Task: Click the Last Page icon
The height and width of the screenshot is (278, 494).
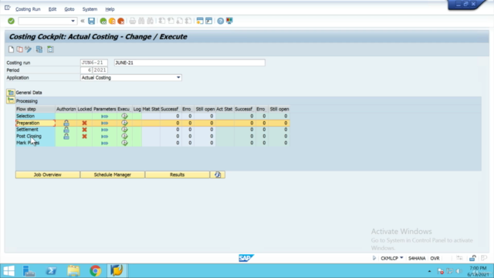Action: (188, 21)
